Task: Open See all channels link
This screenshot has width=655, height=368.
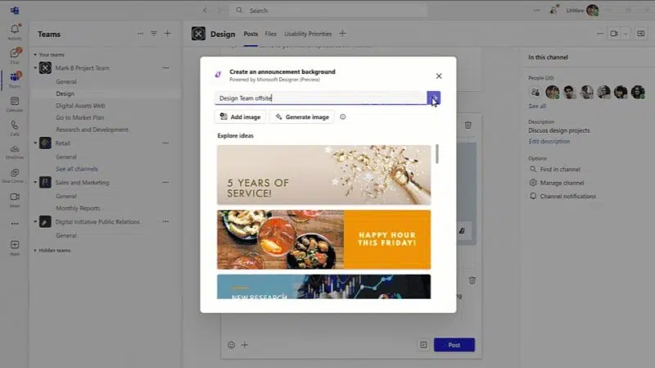Action: tap(77, 169)
